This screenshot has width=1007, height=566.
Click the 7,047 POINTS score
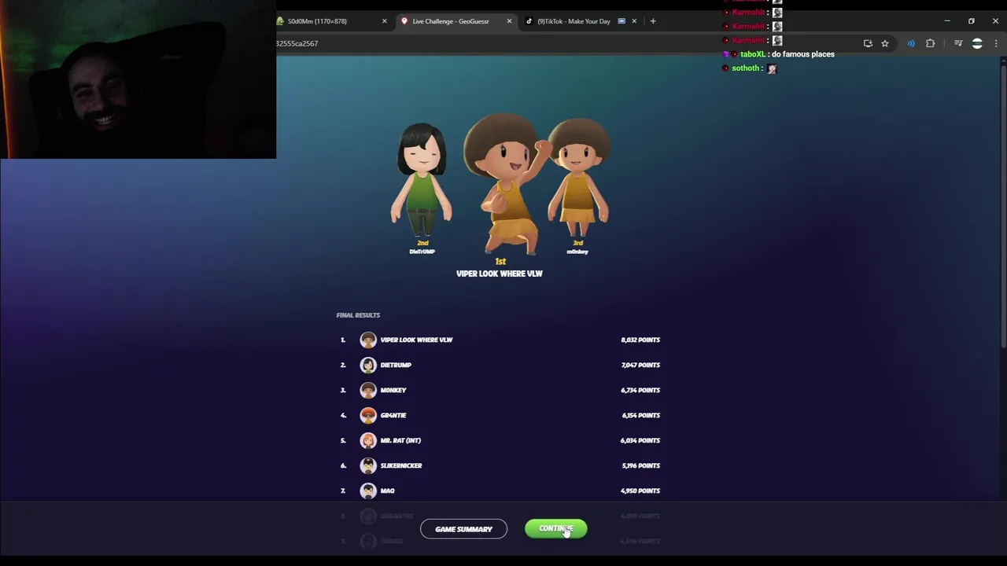pyautogui.click(x=640, y=365)
